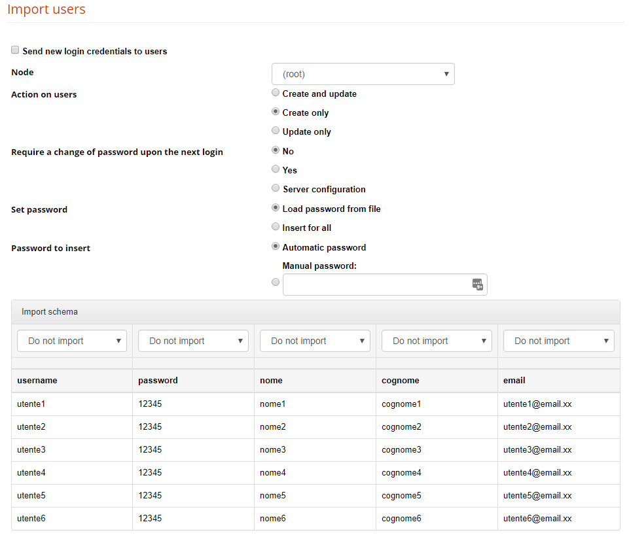Choose Automatic password option
This screenshot has width=629, height=537.
point(276,246)
